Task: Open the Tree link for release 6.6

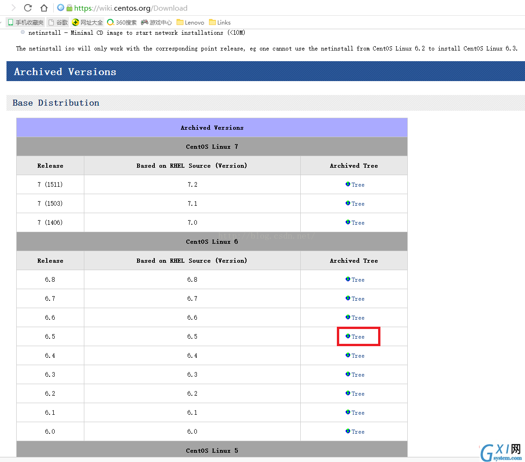Action: click(355, 318)
